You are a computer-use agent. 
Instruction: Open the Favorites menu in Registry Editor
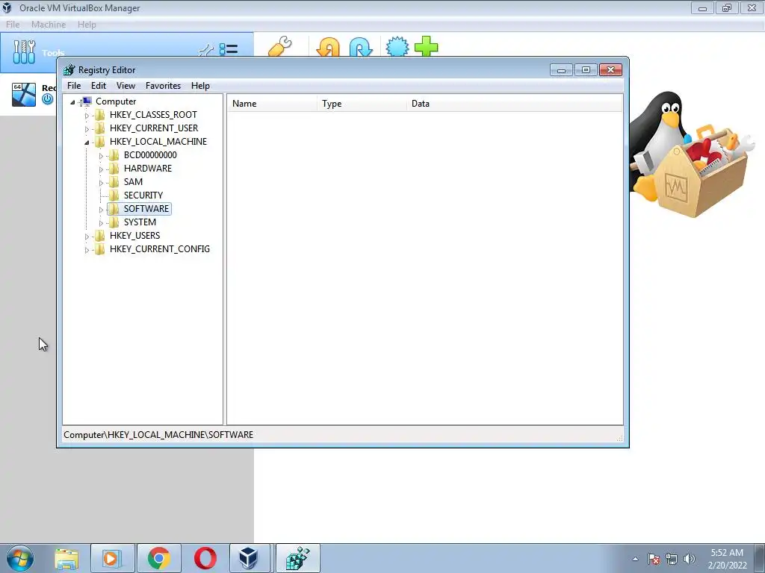click(163, 86)
